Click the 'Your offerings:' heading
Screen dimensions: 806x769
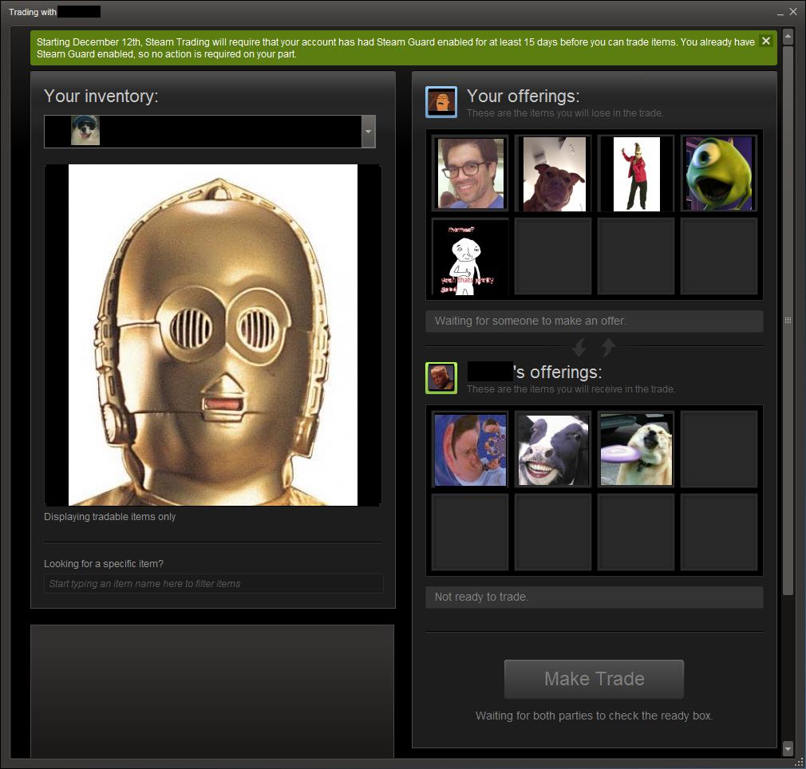point(523,96)
